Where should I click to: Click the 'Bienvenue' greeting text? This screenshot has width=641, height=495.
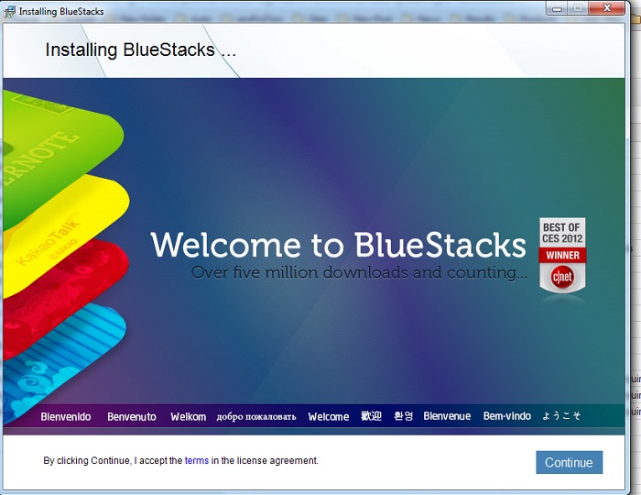[x=447, y=416]
